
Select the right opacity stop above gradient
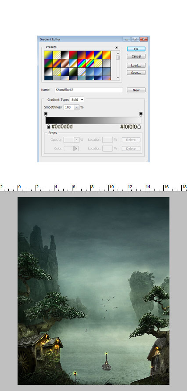[x=140, y=114]
